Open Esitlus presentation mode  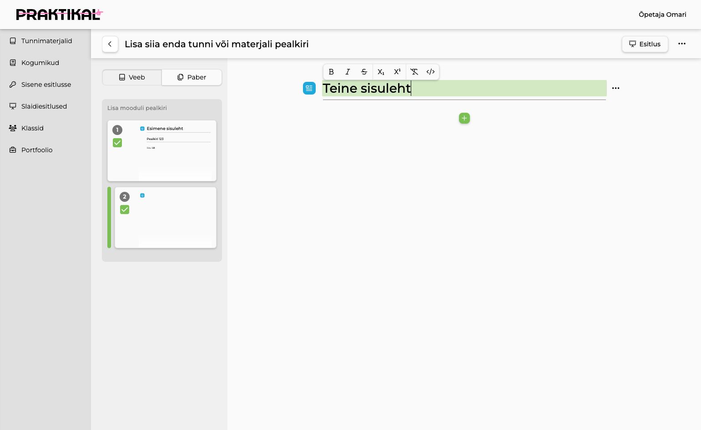645,44
